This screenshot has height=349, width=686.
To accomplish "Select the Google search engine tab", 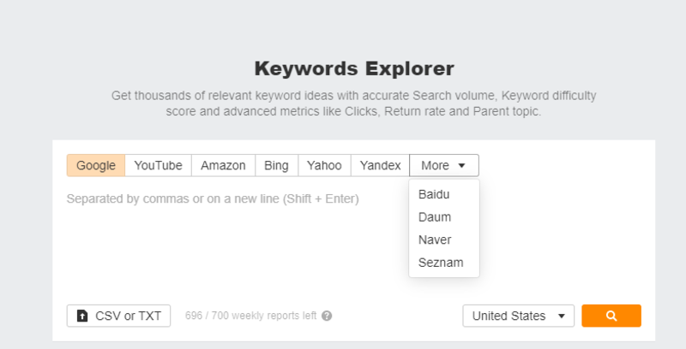I will 96,165.
